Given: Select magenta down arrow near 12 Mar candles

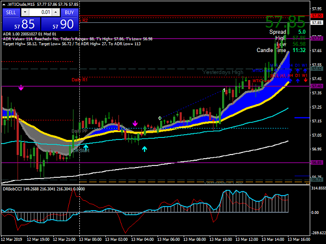Looking at the screenshot, I should [x=21, y=88].
